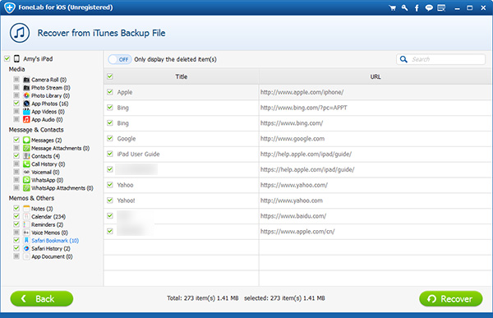Uncheck the Amy's iPad device checkbox
Image resolution: width=493 pixels, height=318 pixels.
7,58
